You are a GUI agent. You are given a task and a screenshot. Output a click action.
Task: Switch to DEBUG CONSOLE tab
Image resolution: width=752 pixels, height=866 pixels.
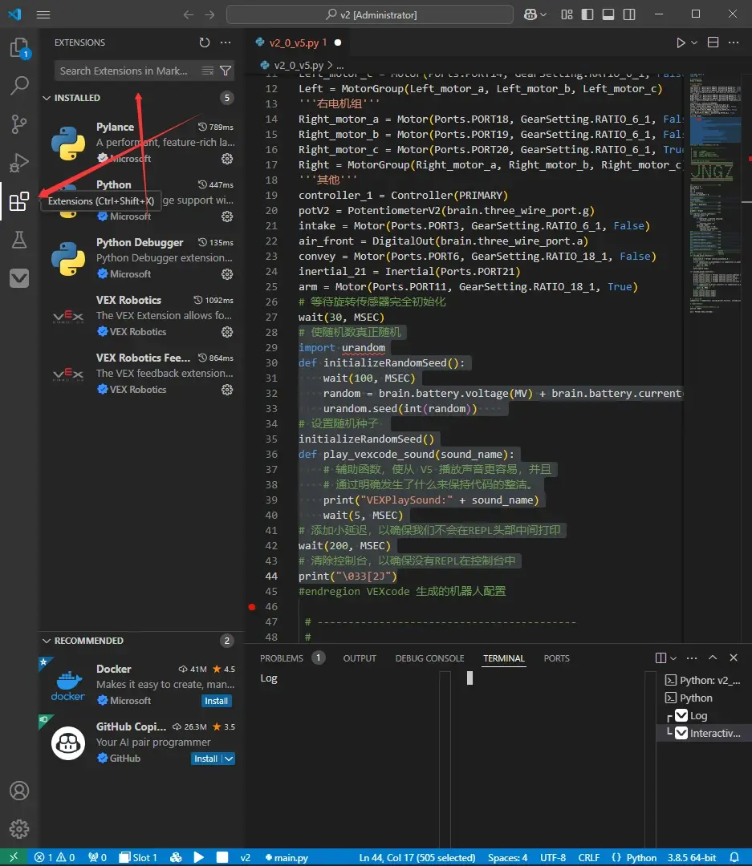click(429, 658)
